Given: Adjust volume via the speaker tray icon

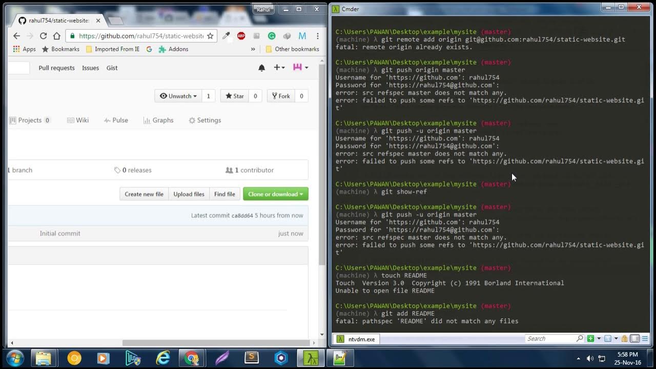Looking at the screenshot, I should [590, 359].
